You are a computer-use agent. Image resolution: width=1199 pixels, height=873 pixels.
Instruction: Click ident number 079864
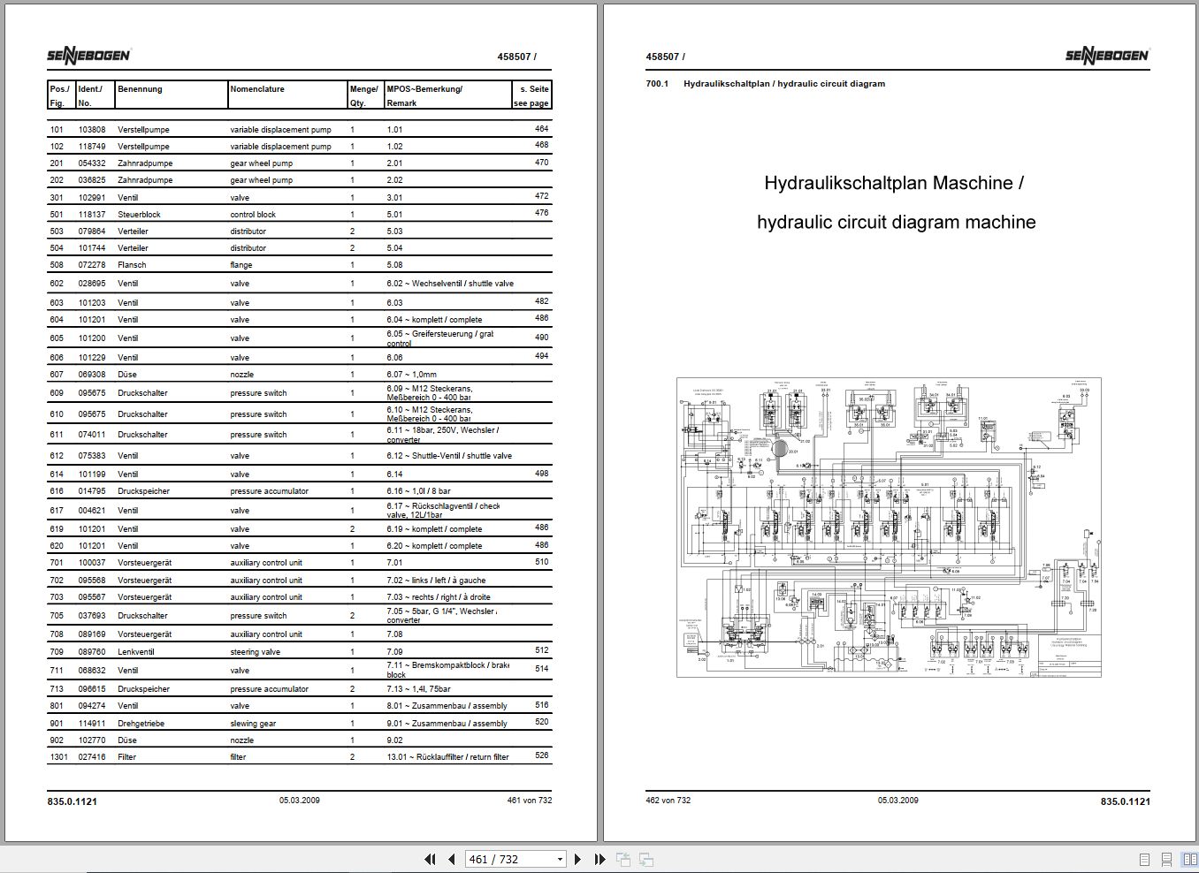tap(92, 232)
